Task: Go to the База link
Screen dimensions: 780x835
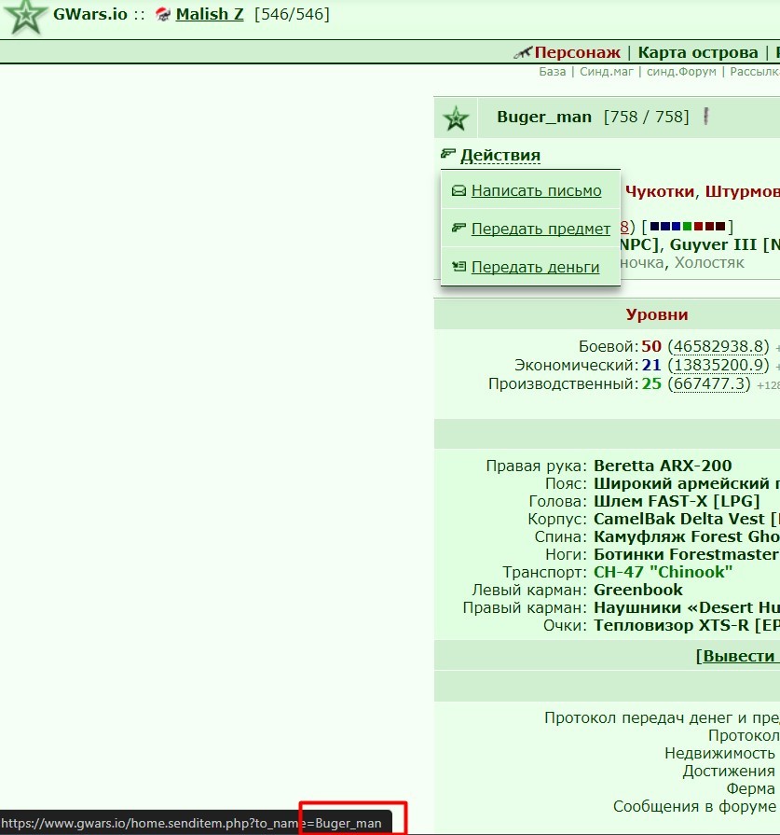Action: coord(553,71)
